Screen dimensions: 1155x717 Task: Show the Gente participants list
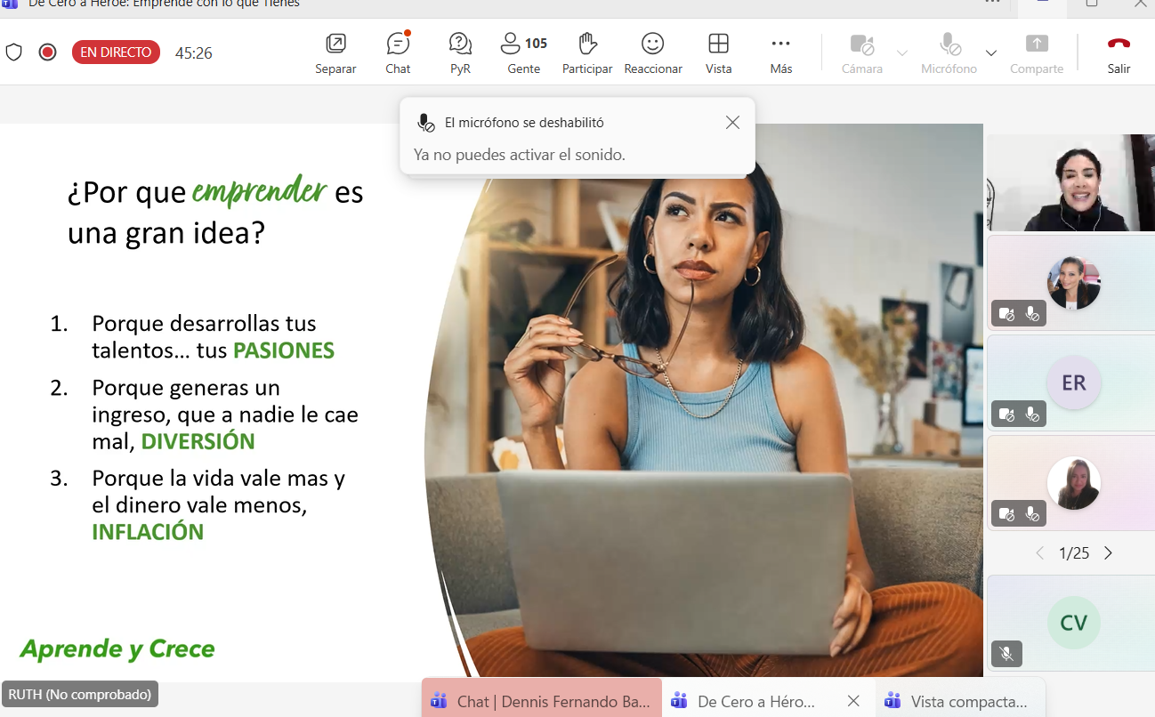(x=523, y=52)
